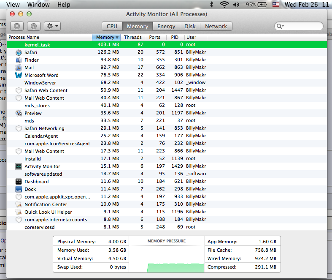Click the Finder face icon
Image resolution: width=332 pixels, height=280 pixels.
click(19, 60)
